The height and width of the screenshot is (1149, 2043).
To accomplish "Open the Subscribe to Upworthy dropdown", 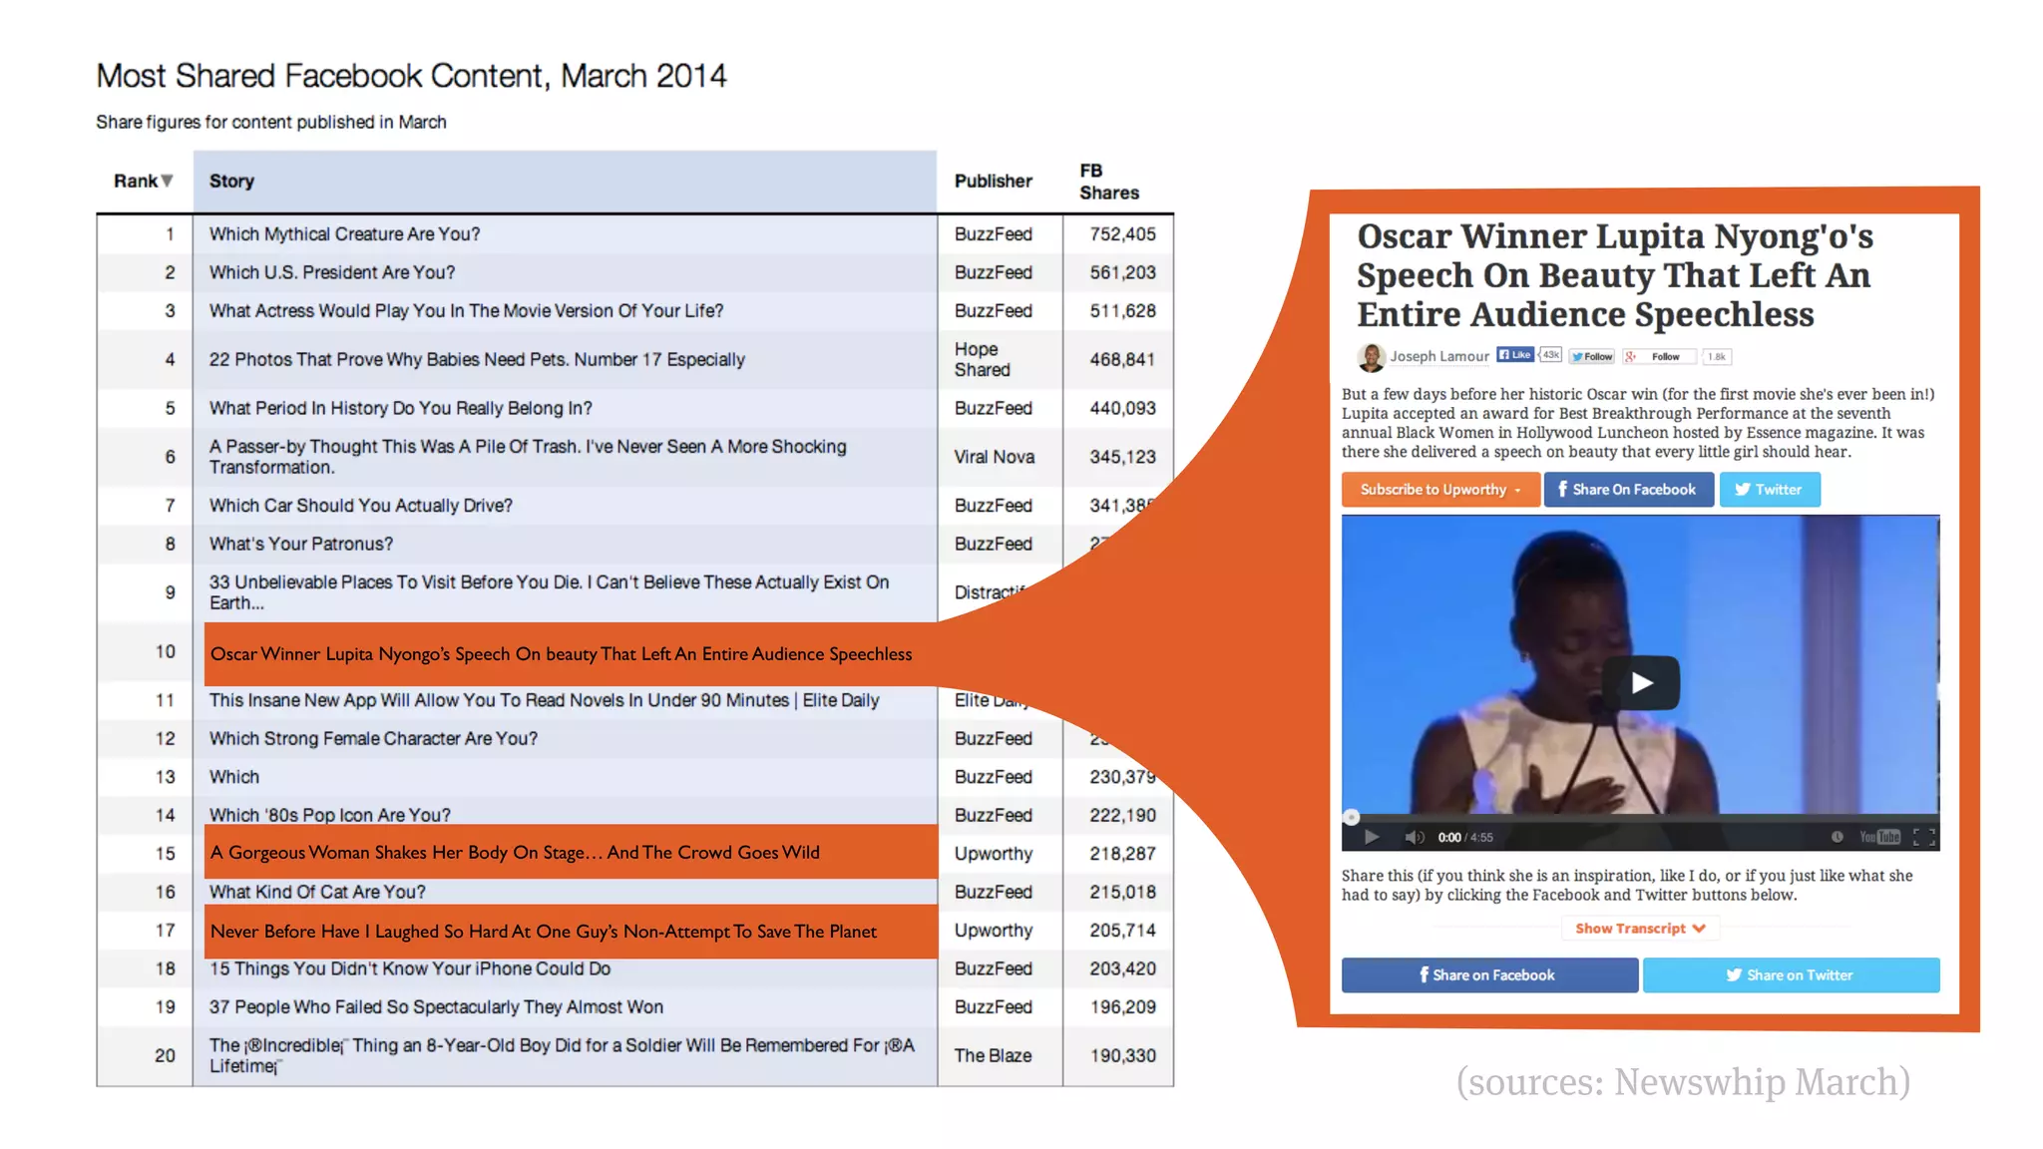I will (1439, 490).
